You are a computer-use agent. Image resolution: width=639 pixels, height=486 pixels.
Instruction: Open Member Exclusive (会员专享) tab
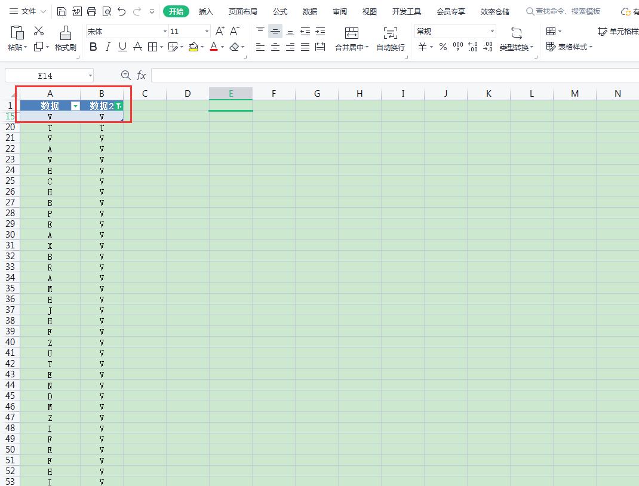(x=451, y=11)
